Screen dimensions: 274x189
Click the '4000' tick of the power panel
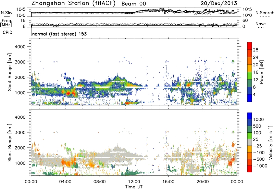tap(20, 47)
